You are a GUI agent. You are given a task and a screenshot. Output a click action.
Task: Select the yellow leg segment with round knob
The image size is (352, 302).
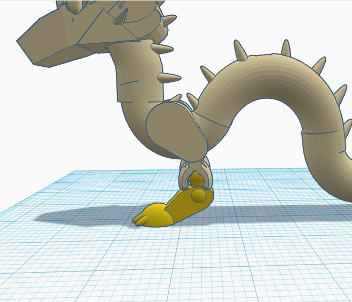[191, 205]
